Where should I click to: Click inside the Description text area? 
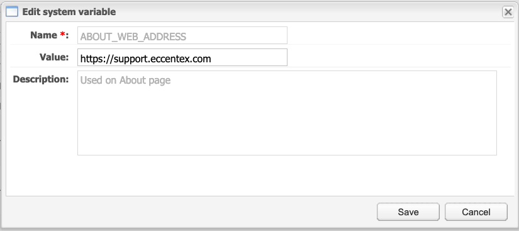pos(287,113)
